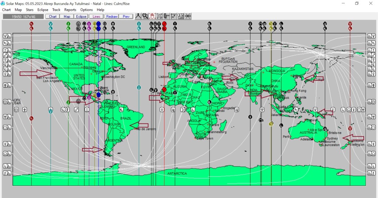The height and width of the screenshot is (198, 378).
Task: Click Greenland on the world map
Action: (x=135, y=47)
